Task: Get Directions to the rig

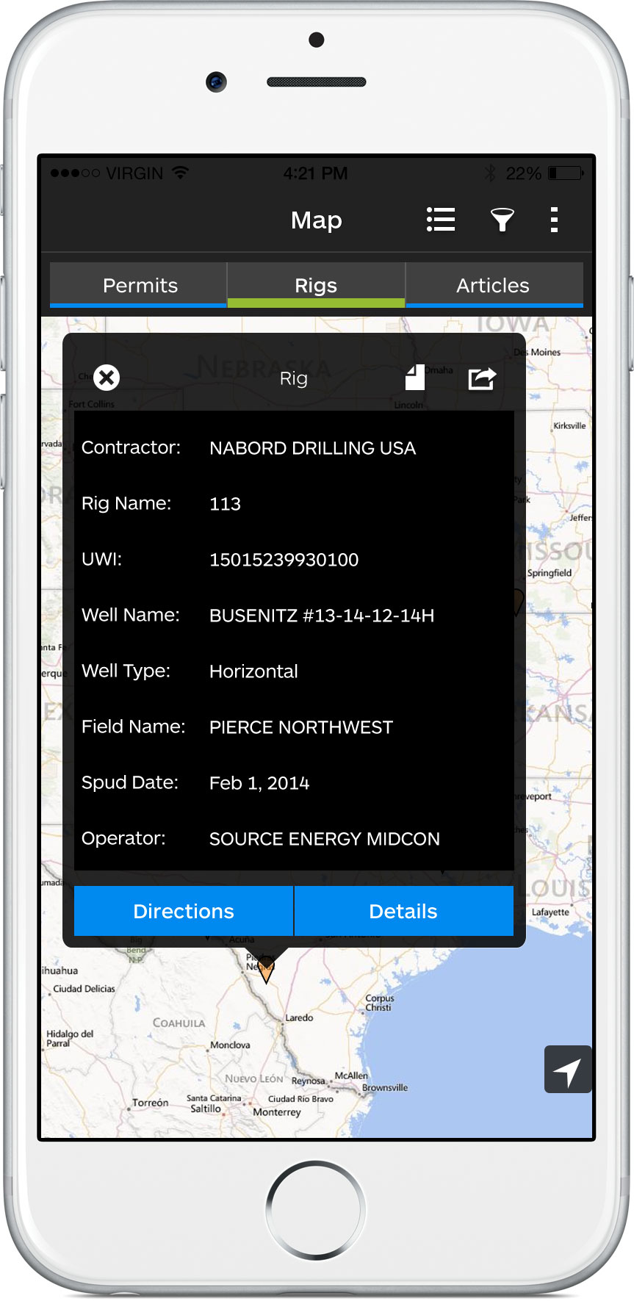Action: point(184,911)
